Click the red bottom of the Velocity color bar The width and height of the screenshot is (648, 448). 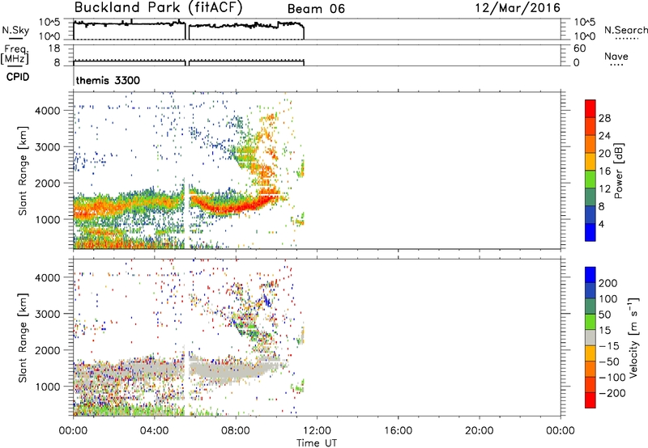(590, 400)
